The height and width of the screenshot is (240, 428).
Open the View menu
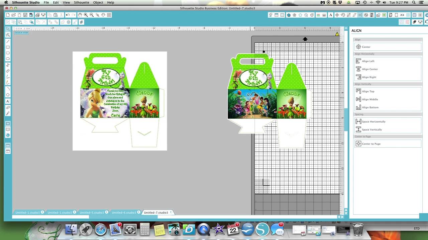[x=66, y=2]
